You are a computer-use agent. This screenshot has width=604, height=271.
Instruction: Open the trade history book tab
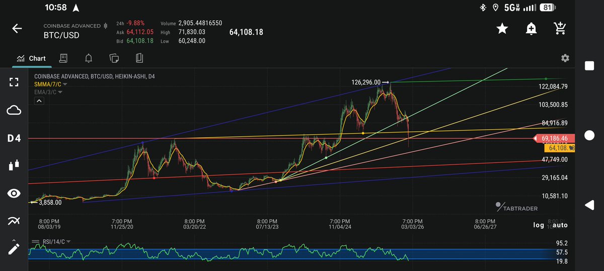[139, 58]
